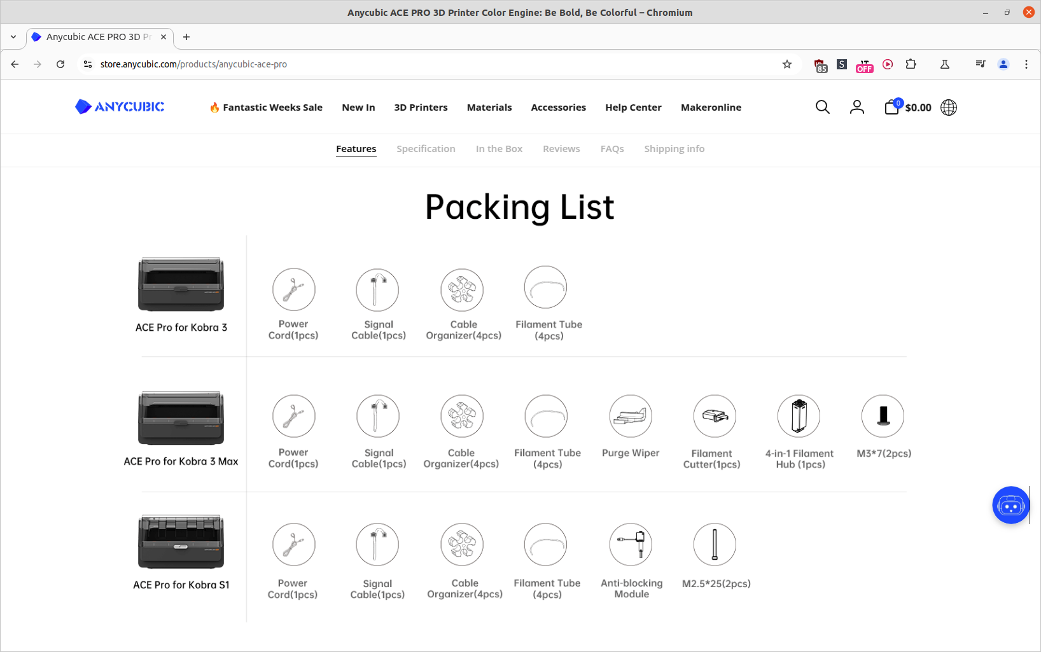Click ACE Pro for Kobra S1 product image

(x=181, y=541)
